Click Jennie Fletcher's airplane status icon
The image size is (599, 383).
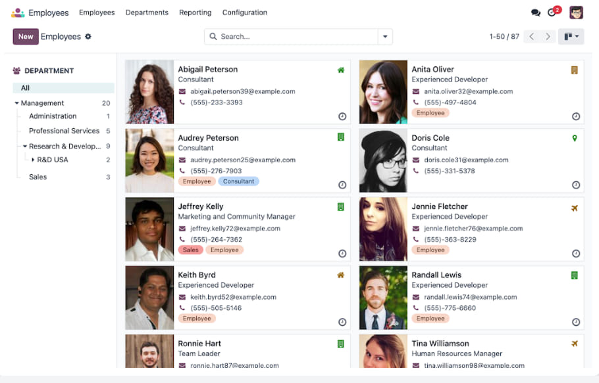pos(575,208)
